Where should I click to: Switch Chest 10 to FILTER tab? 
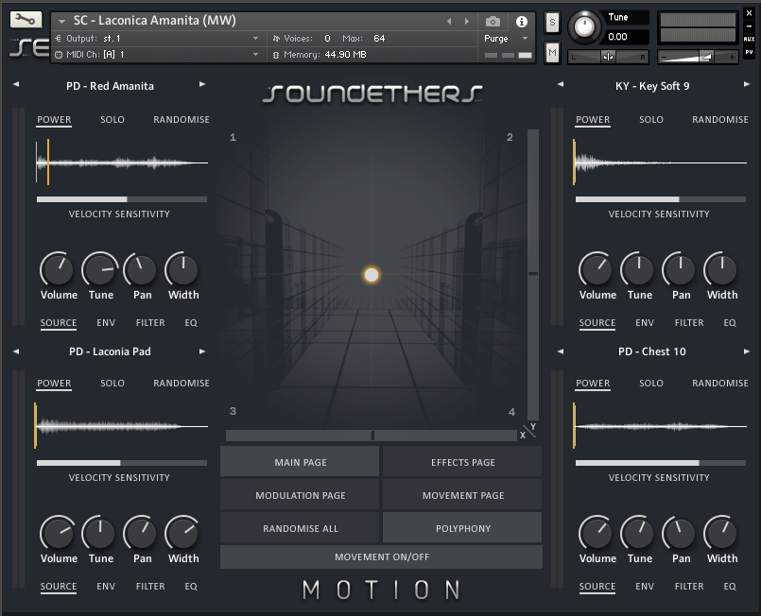[x=689, y=586]
